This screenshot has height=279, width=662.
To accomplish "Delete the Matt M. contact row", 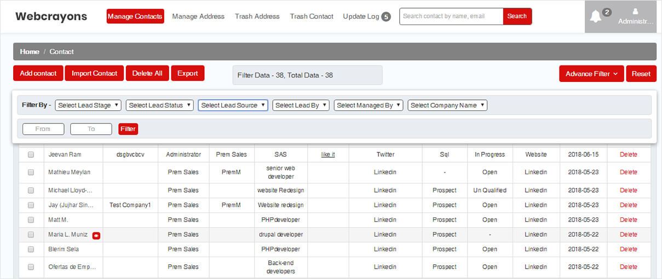I will 628,220.
